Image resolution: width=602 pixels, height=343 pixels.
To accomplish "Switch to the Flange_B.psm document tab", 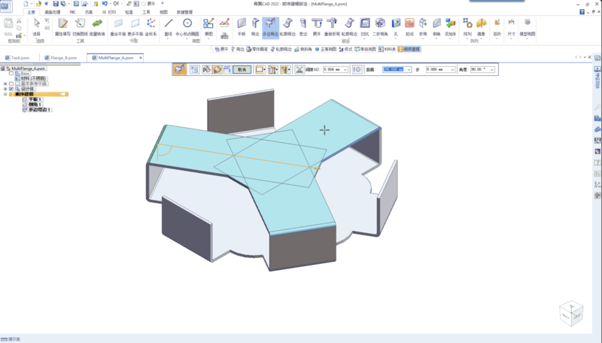I will 63,57.
